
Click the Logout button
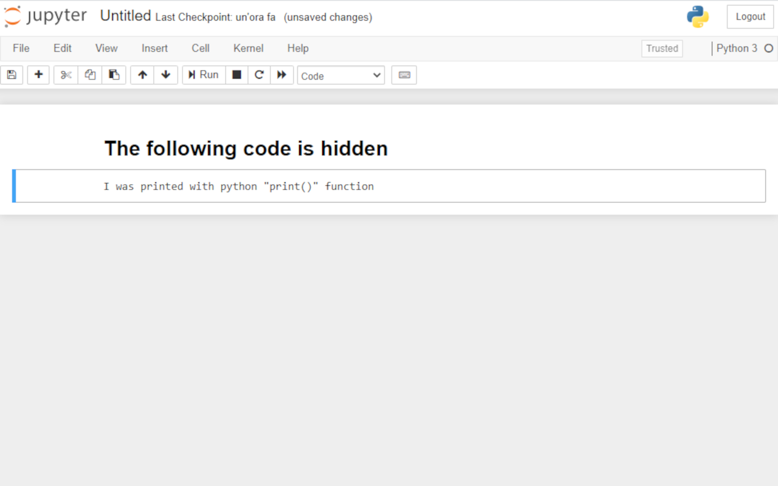tap(750, 16)
